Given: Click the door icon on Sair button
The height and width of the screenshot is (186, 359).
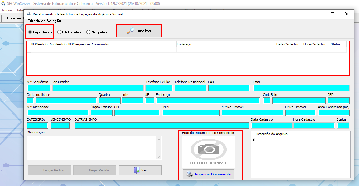Looking at the screenshot, I should [137, 170].
